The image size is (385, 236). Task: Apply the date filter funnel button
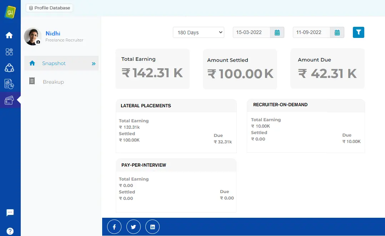[358, 33]
